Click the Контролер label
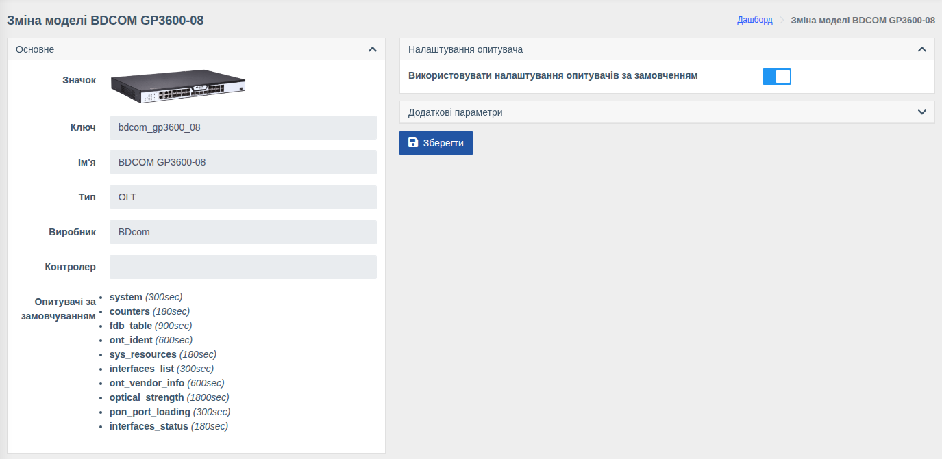 coord(71,267)
